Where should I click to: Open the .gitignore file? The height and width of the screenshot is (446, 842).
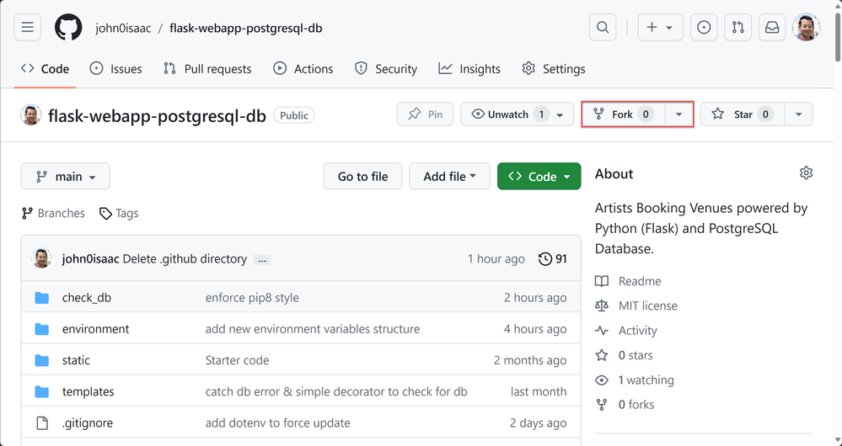coord(88,423)
